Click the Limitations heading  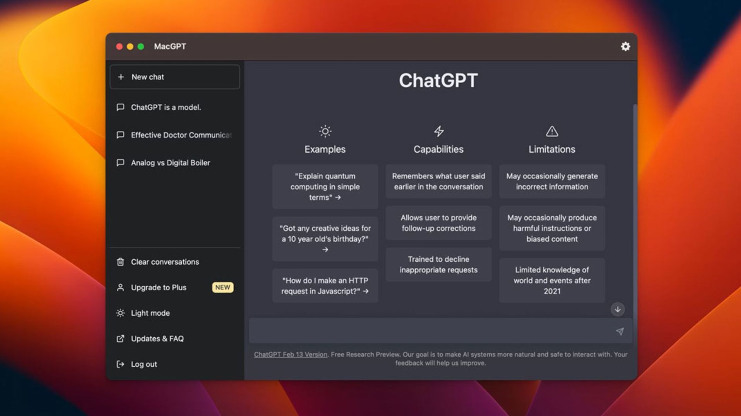pos(552,149)
